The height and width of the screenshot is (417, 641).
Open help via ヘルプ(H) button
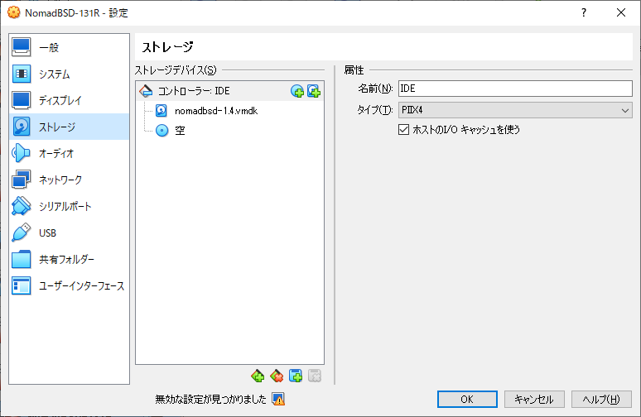(601, 399)
